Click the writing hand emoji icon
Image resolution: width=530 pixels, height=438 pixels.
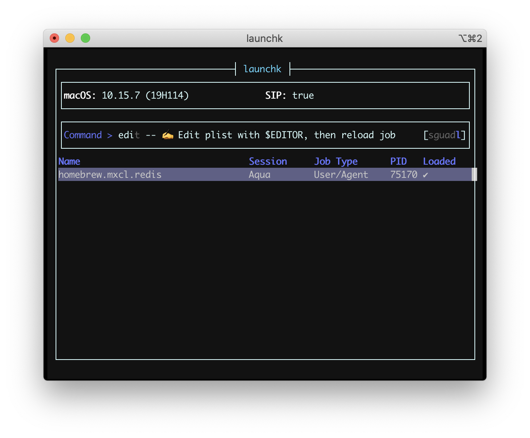click(167, 135)
